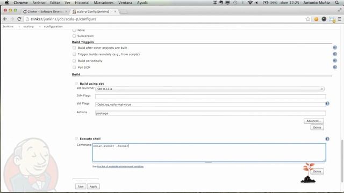This screenshot has width=344, height=193.
Task: Click into the shell Command textarea
Action: tap(209, 152)
